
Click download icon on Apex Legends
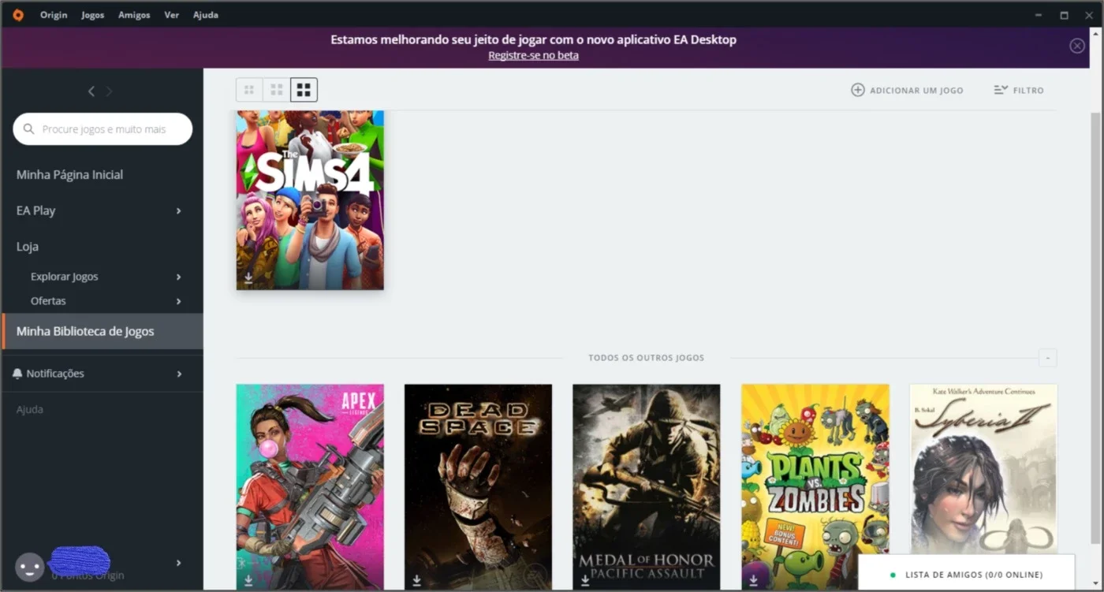tap(248, 580)
